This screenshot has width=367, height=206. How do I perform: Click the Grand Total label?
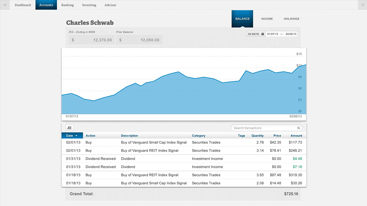[82, 194]
